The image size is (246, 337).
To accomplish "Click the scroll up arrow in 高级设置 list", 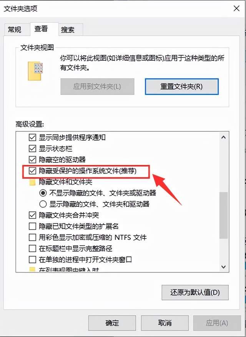I will click(x=223, y=137).
